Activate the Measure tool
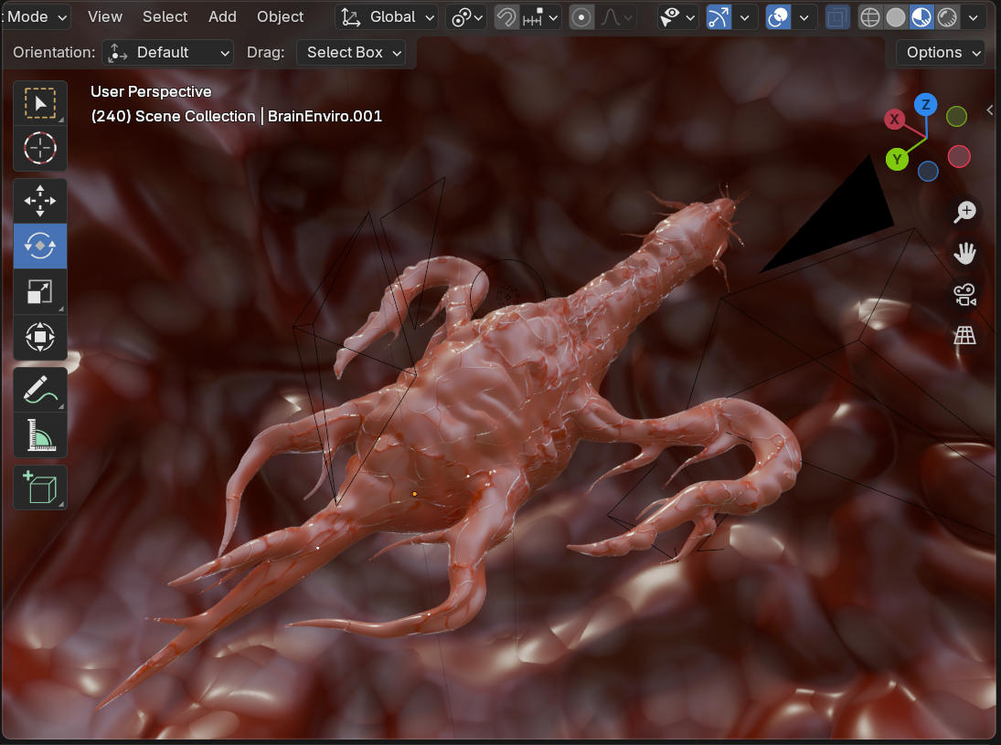The width and height of the screenshot is (1001, 745). pyautogui.click(x=40, y=435)
